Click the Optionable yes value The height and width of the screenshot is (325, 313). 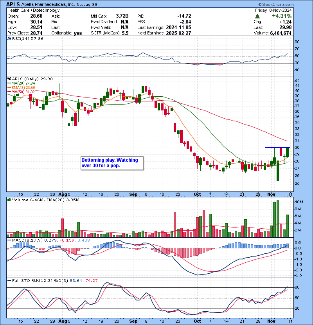coord(78,33)
